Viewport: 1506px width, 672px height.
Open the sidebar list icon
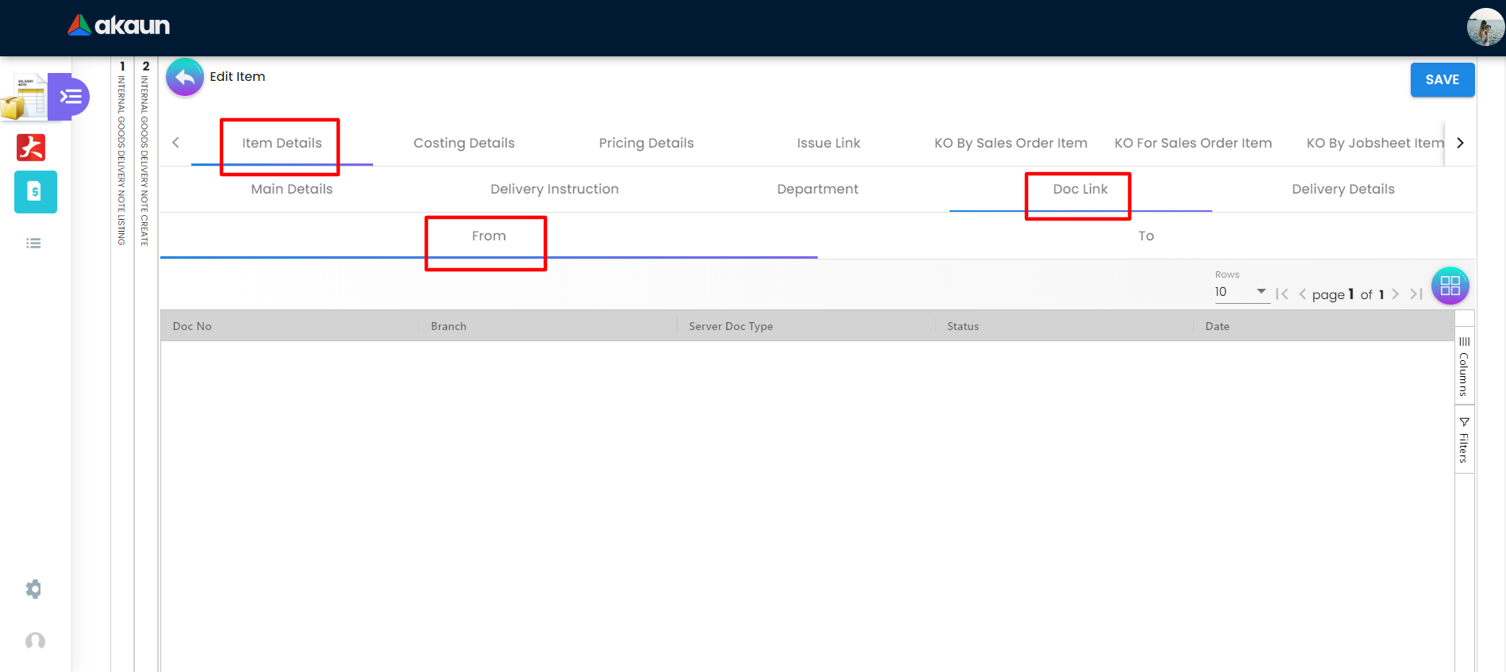33,244
